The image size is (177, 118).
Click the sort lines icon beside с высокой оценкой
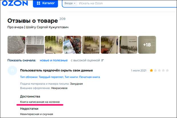coord(103,60)
